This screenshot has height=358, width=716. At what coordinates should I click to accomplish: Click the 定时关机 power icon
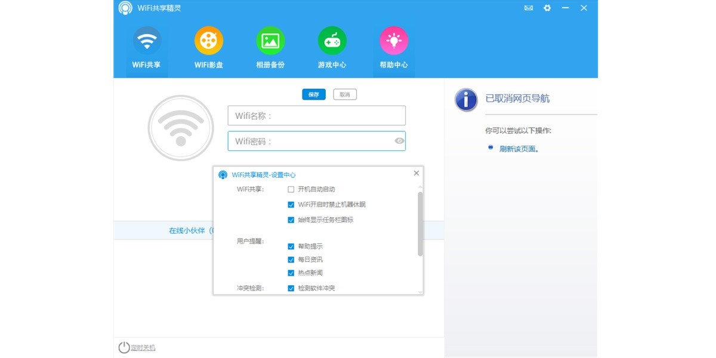pos(123,346)
